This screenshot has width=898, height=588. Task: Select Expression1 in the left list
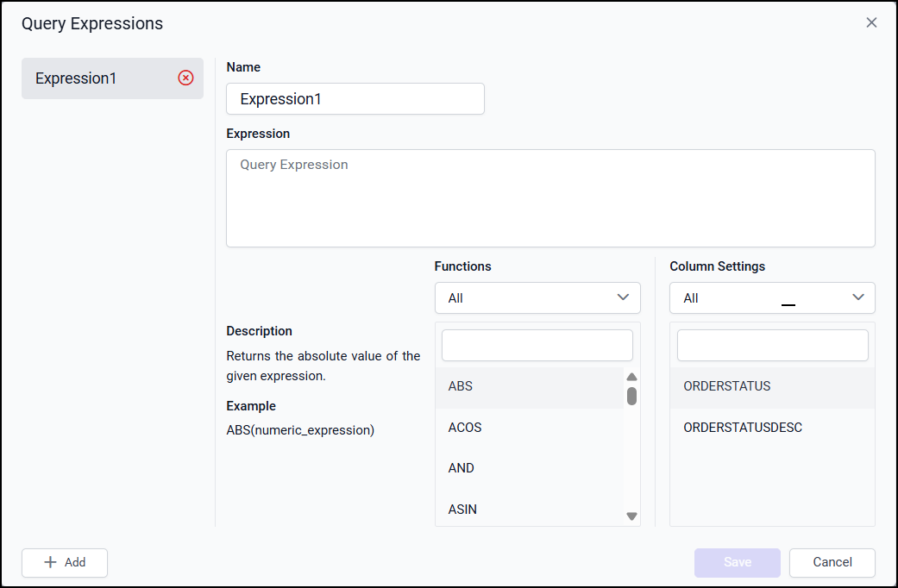click(x=95, y=78)
